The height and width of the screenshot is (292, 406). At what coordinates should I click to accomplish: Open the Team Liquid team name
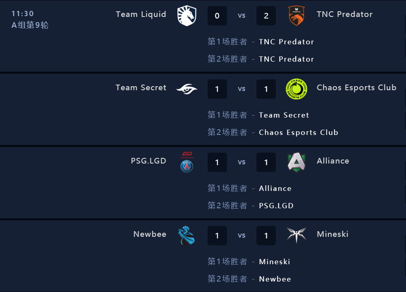click(x=141, y=14)
